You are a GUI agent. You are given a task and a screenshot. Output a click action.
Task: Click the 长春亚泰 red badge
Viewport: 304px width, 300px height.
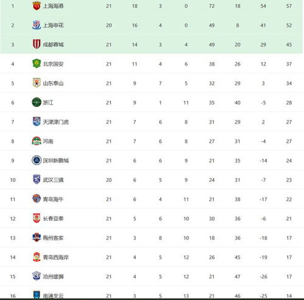click(36, 218)
